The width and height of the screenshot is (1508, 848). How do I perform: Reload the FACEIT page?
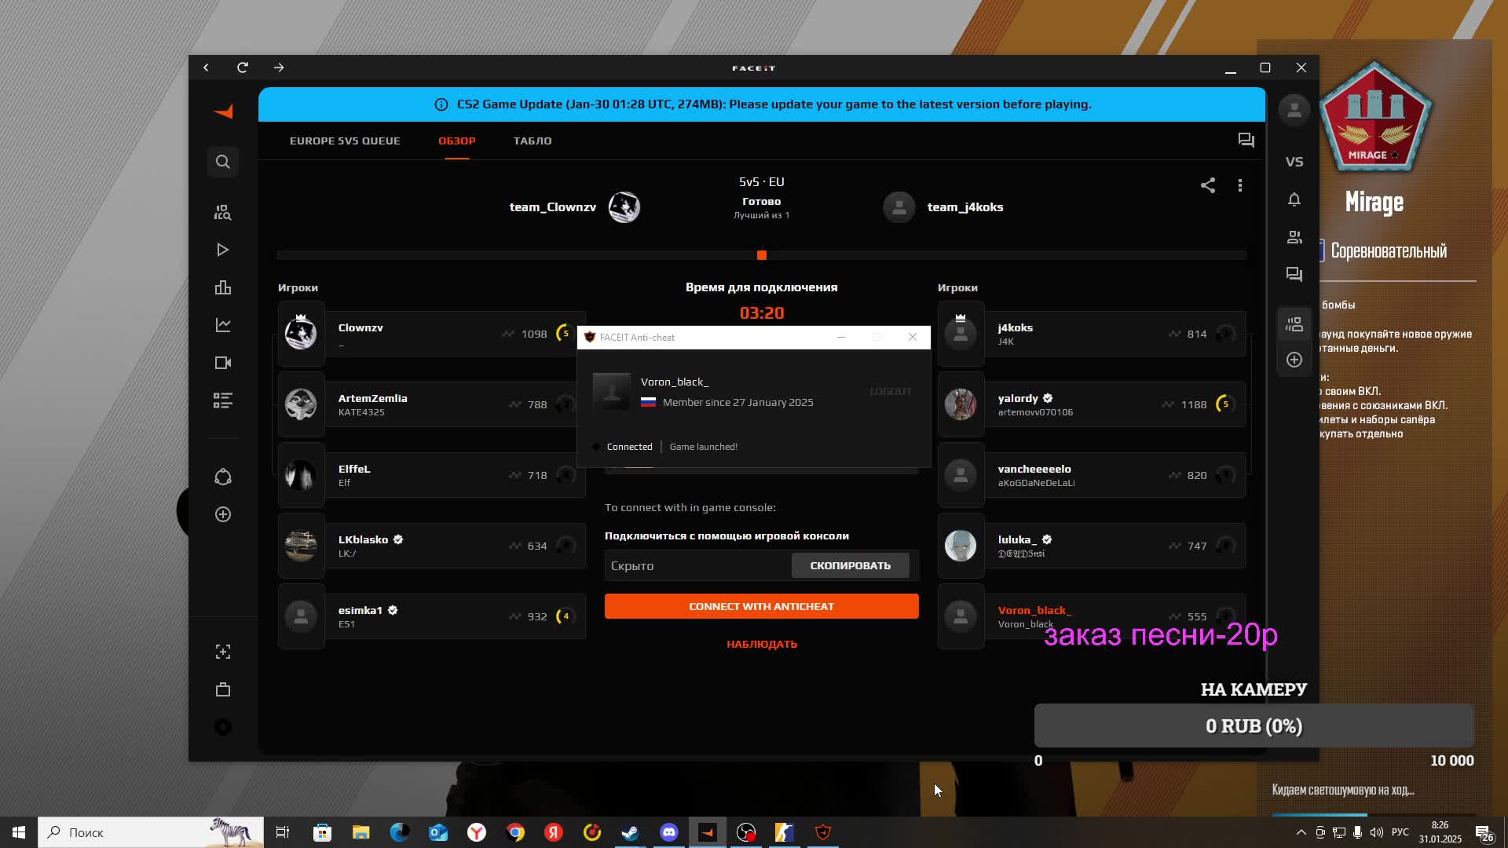tap(243, 68)
